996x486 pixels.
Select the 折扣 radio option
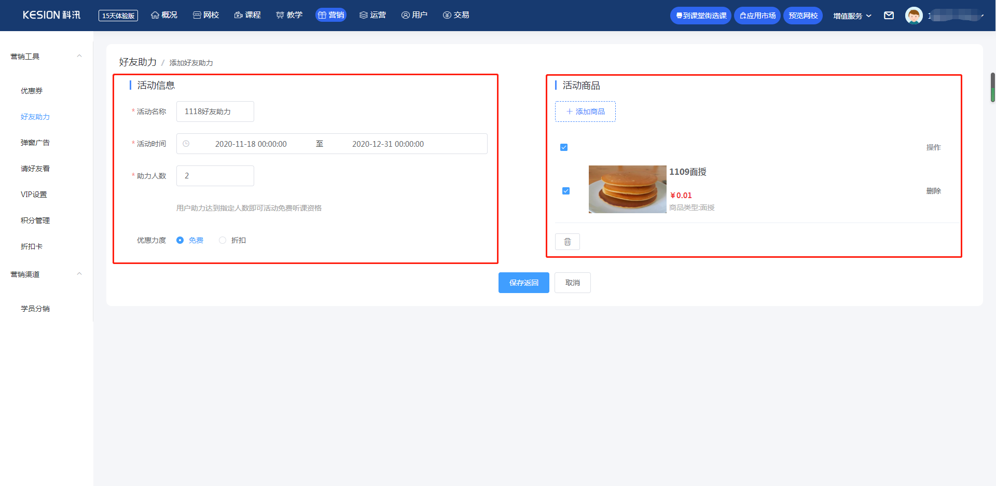point(232,240)
